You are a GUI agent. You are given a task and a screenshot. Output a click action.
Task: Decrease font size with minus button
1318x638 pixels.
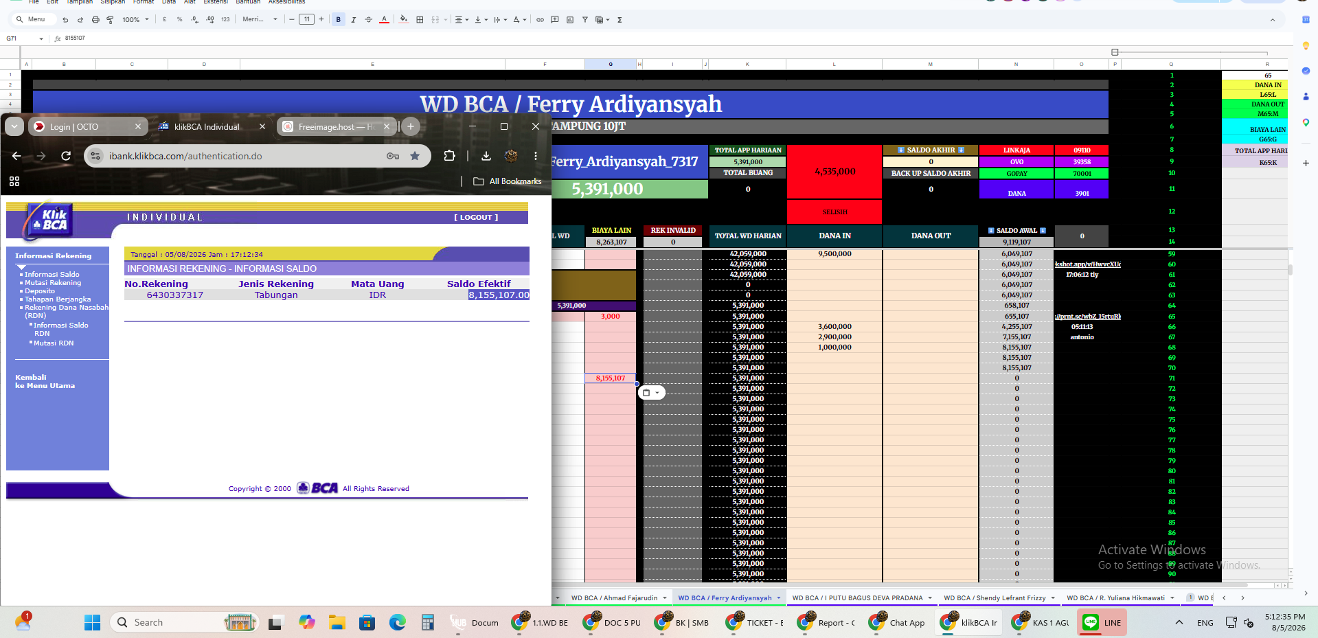[292, 20]
